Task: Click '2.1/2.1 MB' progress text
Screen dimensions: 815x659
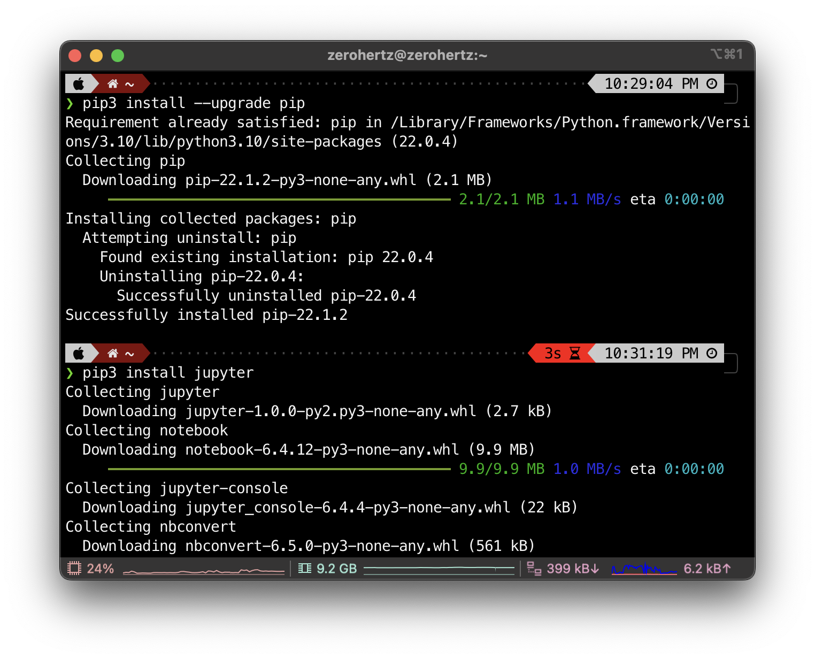Action: pos(502,199)
